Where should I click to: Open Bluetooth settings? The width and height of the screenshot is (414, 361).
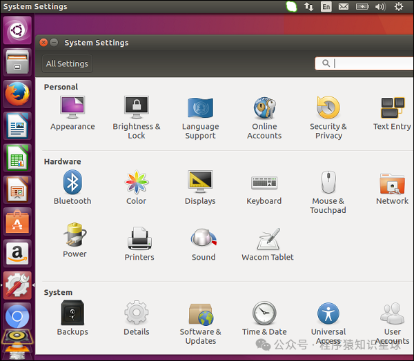point(72,187)
